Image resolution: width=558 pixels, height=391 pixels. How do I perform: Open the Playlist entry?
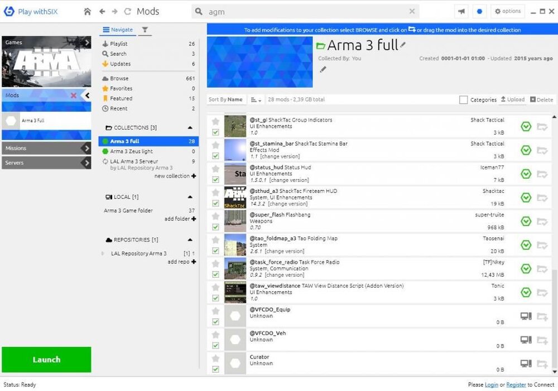[148, 44]
